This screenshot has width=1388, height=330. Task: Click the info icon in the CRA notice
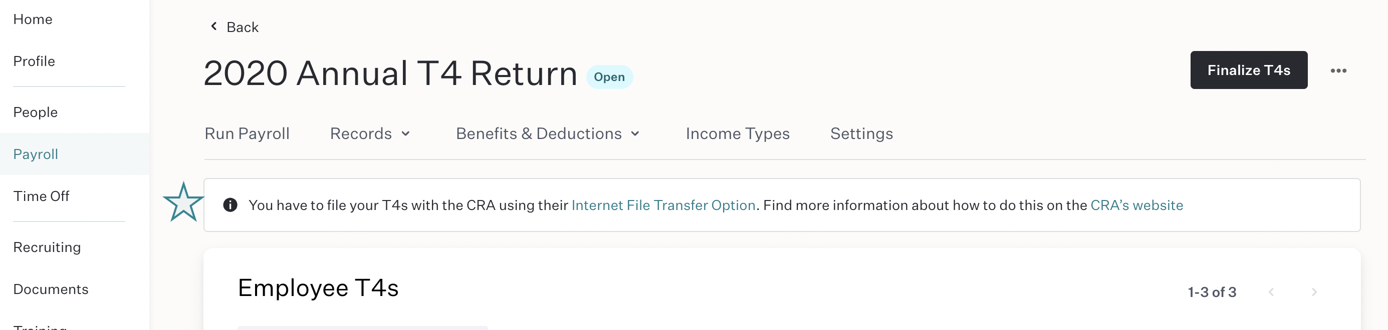[230, 205]
